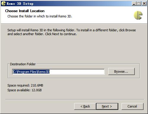Click the 'Choose Install Location' heading
This screenshot has width=148, height=114.
pos(25,11)
